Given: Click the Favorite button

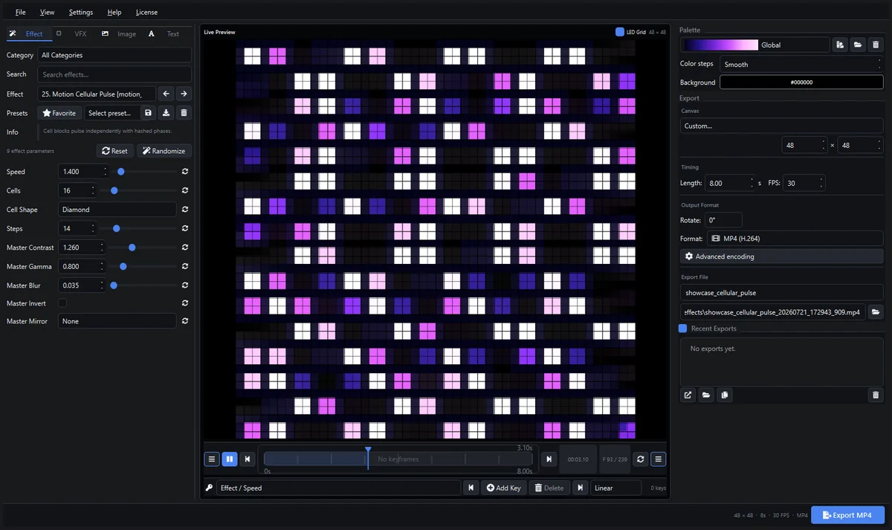Looking at the screenshot, I should click(x=59, y=113).
